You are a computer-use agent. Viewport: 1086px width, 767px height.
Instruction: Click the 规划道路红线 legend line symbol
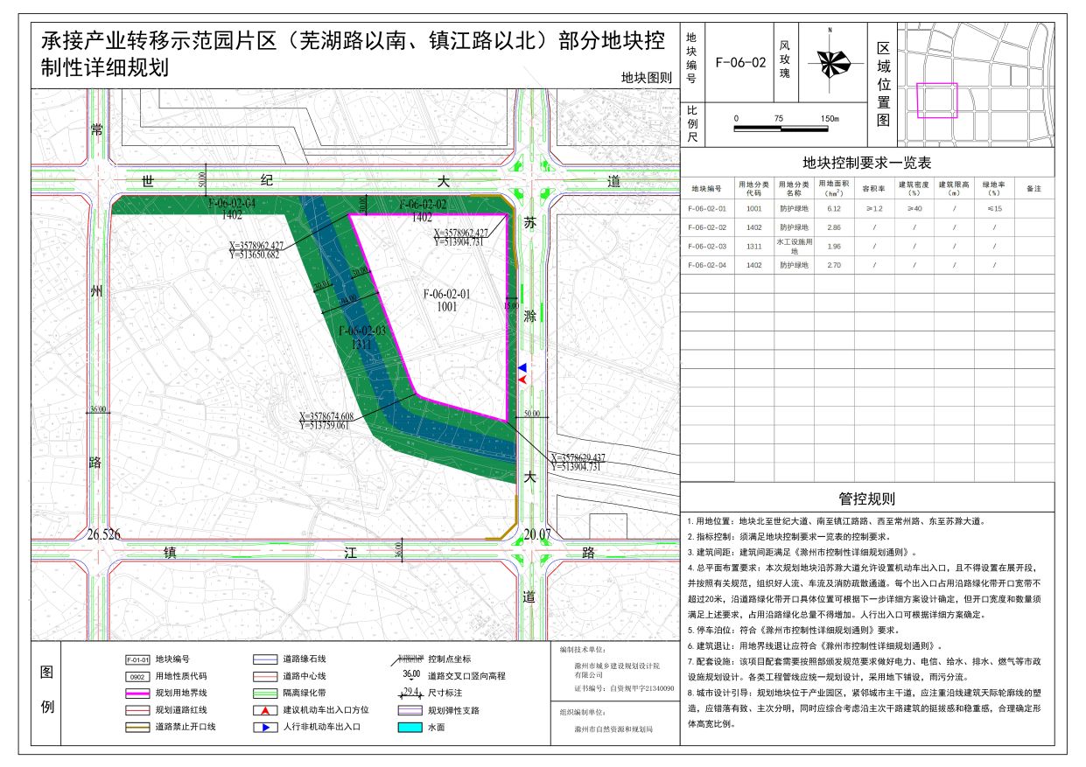[137, 710]
